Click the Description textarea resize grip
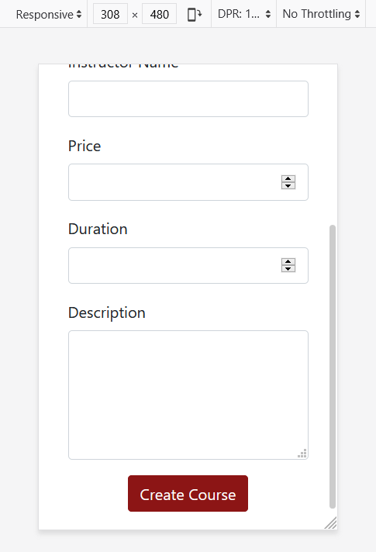Screen dimensions: 376x552 [x=302, y=454]
